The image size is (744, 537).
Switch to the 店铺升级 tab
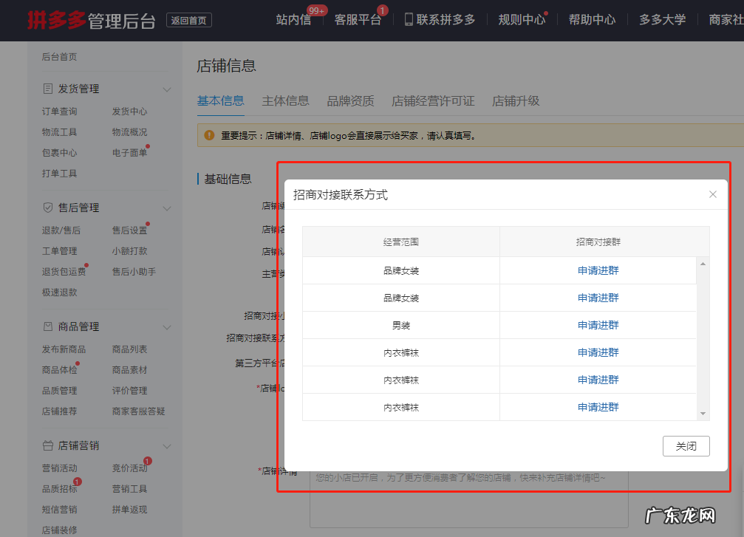pyautogui.click(x=516, y=100)
